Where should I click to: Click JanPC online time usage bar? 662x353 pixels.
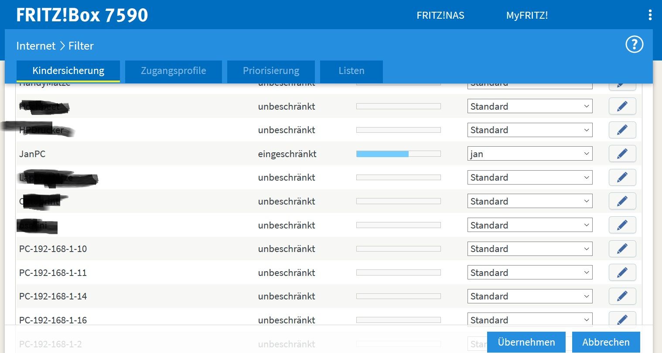(x=399, y=154)
